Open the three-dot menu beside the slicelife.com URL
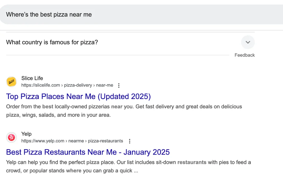The width and height of the screenshot is (283, 176). tap(119, 85)
